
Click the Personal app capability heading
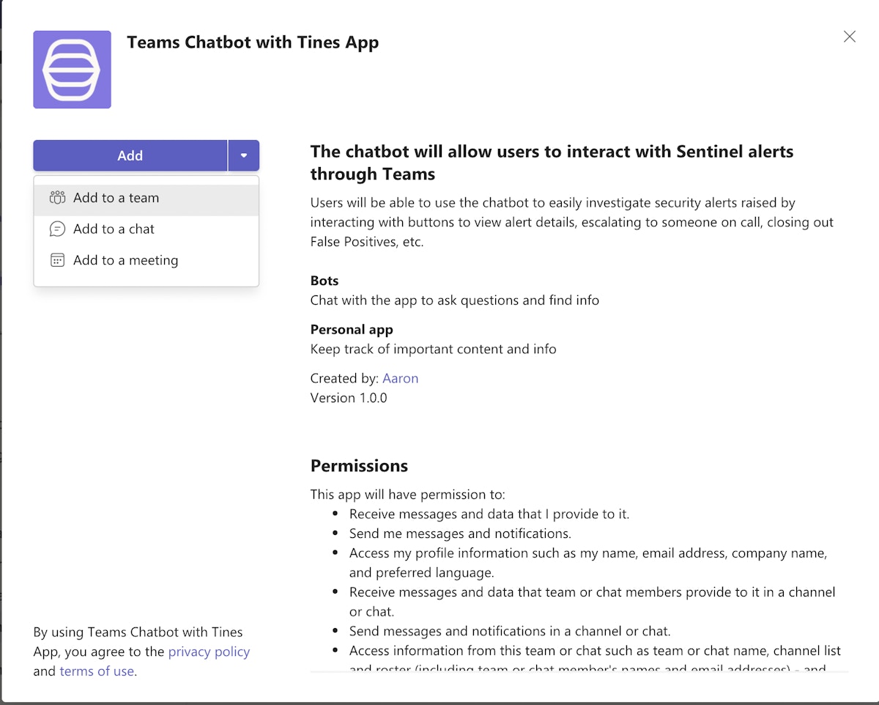[352, 330]
